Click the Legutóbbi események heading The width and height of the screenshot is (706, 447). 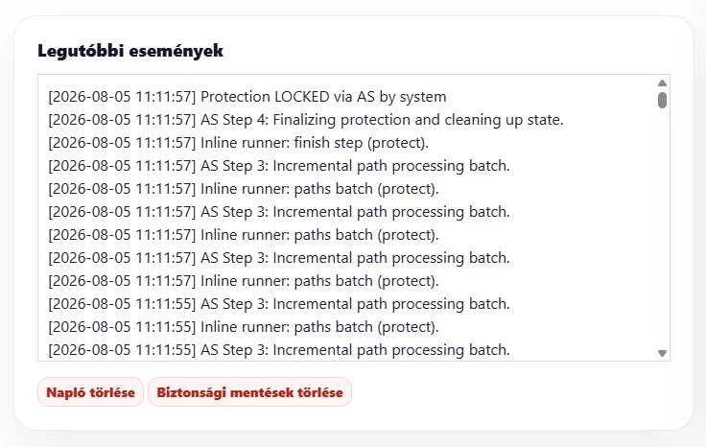click(x=130, y=51)
